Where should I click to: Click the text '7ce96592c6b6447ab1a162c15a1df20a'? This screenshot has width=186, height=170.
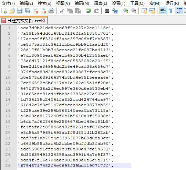[x=64, y=83]
